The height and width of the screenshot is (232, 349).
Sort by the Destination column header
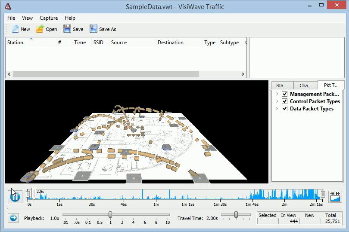(x=179, y=42)
